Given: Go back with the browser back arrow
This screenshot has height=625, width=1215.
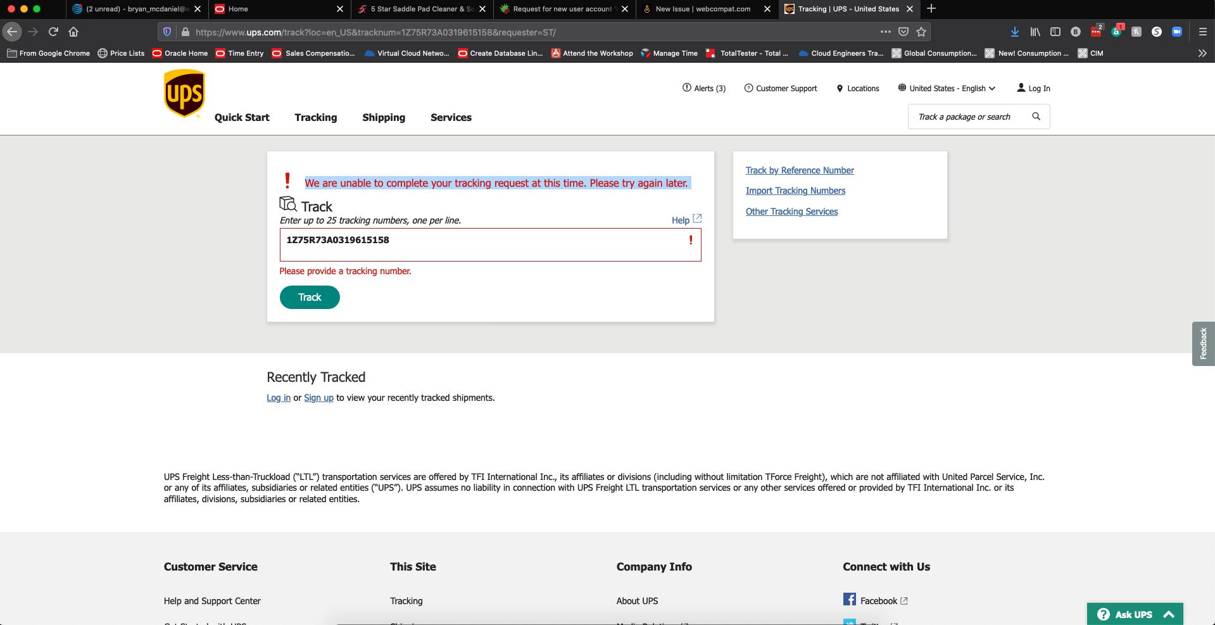Looking at the screenshot, I should 12,32.
